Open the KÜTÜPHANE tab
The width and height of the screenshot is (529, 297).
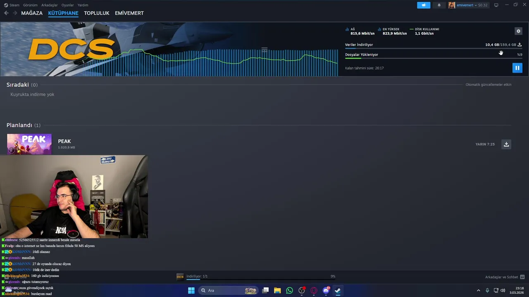(63, 13)
